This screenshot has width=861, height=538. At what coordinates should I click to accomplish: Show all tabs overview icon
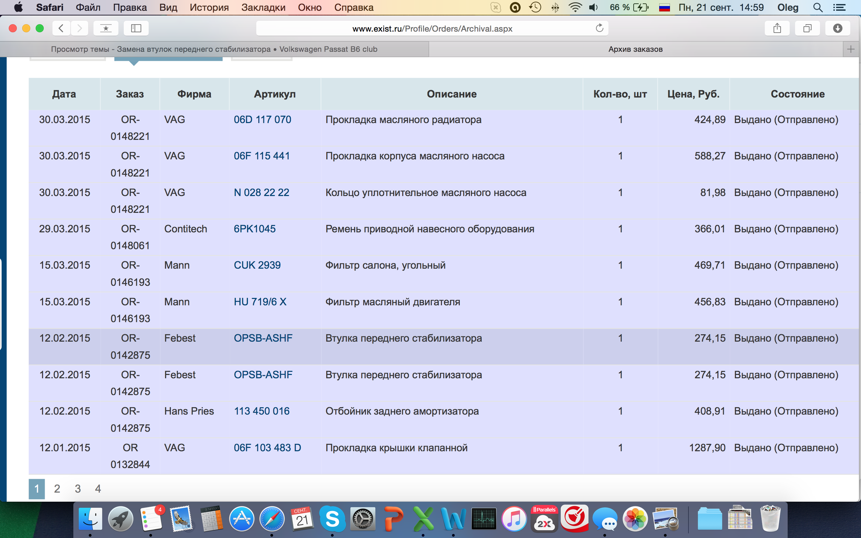807,29
